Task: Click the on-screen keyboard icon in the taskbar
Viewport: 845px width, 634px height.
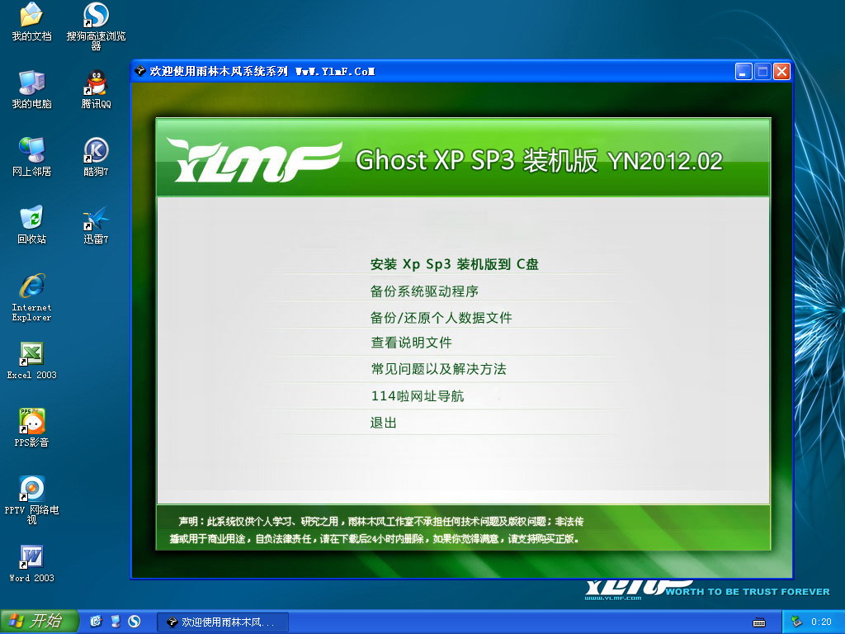Action: pyautogui.click(x=759, y=622)
